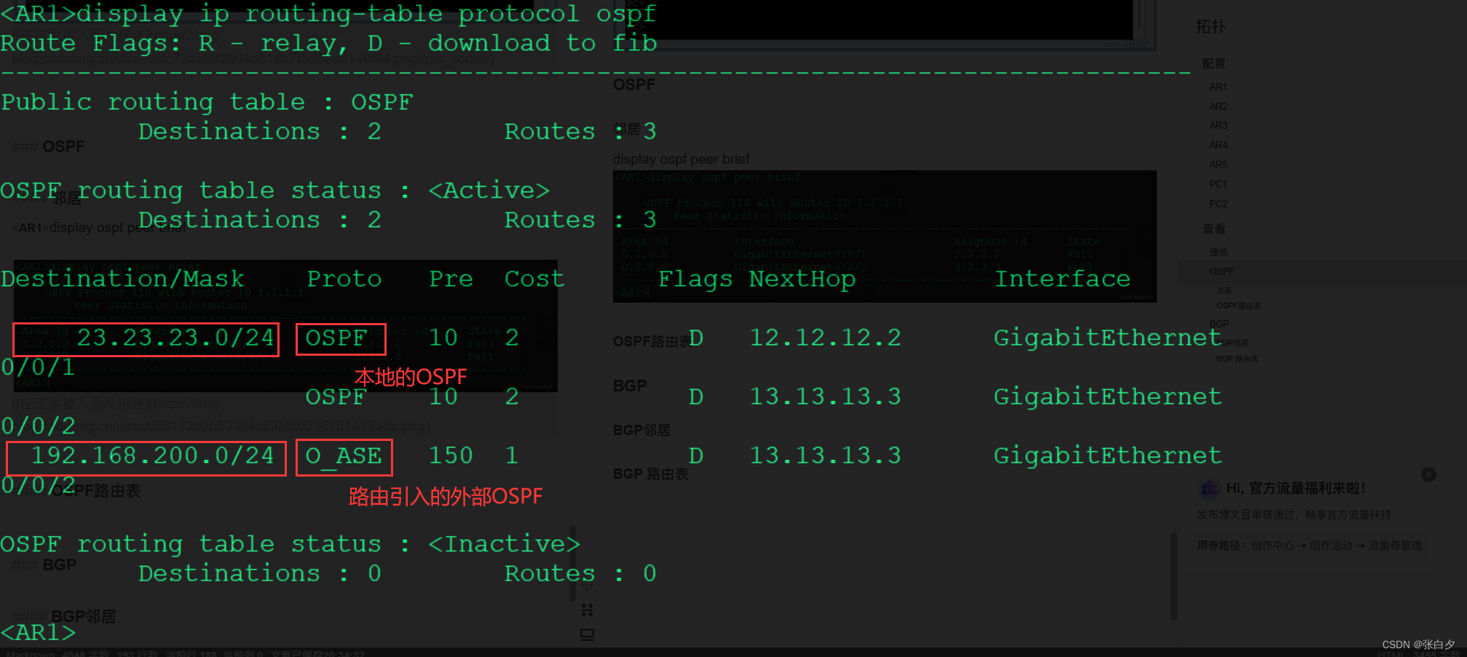Image resolution: width=1467 pixels, height=657 pixels.
Task: Select PC2 in the outline sidebar
Action: pyautogui.click(x=1218, y=204)
